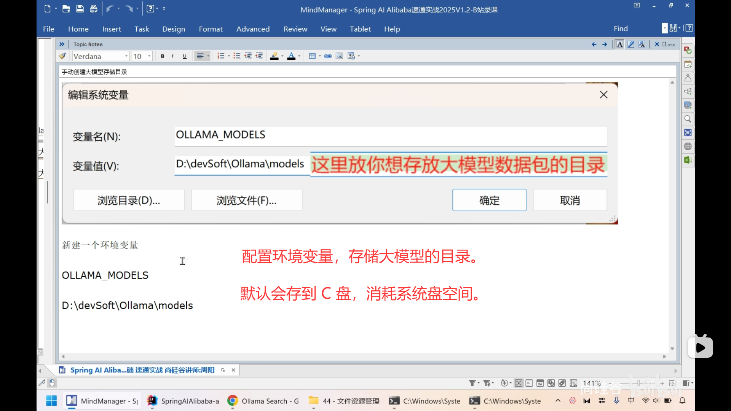The height and width of the screenshot is (411, 731).
Task: Open the Advanced menu
Action: 253,29
